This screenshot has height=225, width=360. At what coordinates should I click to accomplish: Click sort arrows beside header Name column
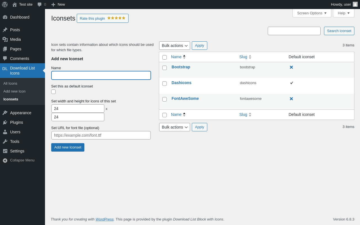(x=184, y=57)
